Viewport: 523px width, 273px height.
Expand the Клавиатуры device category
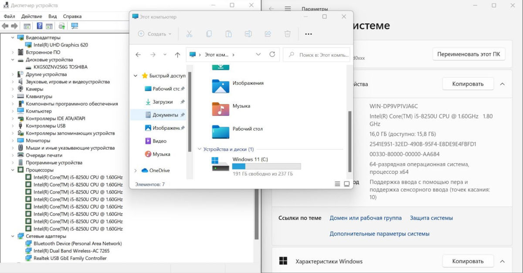13,97
